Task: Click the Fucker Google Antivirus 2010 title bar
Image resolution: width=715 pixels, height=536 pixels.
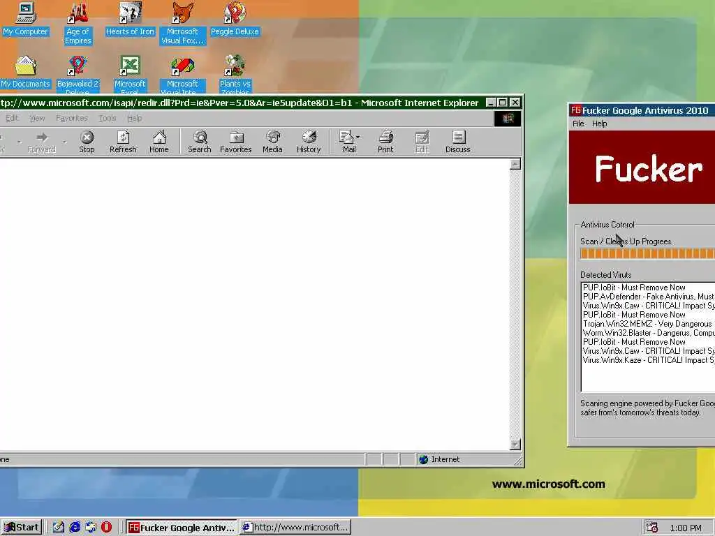Action: point(643,110)
